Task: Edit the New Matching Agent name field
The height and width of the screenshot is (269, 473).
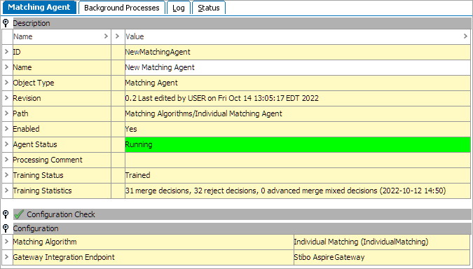Action: (297, 67)
